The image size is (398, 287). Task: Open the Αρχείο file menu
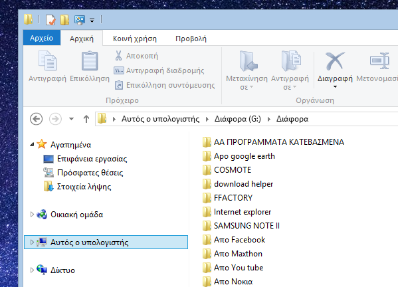(x=42, y=38)
